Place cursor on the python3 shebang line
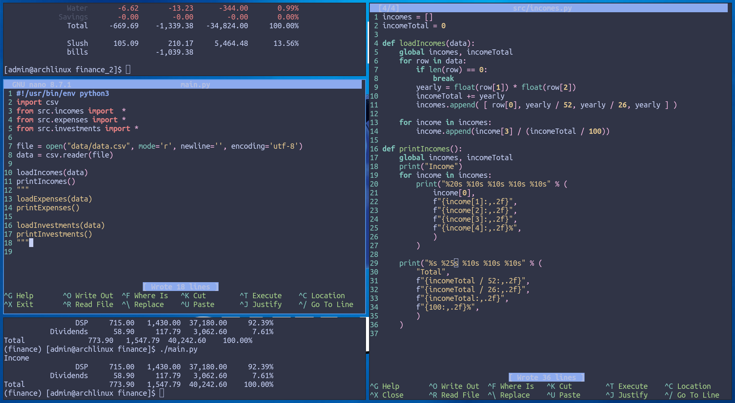Viewport: 735px width, 403px height. pyautogui.click(x=63, y=93)
